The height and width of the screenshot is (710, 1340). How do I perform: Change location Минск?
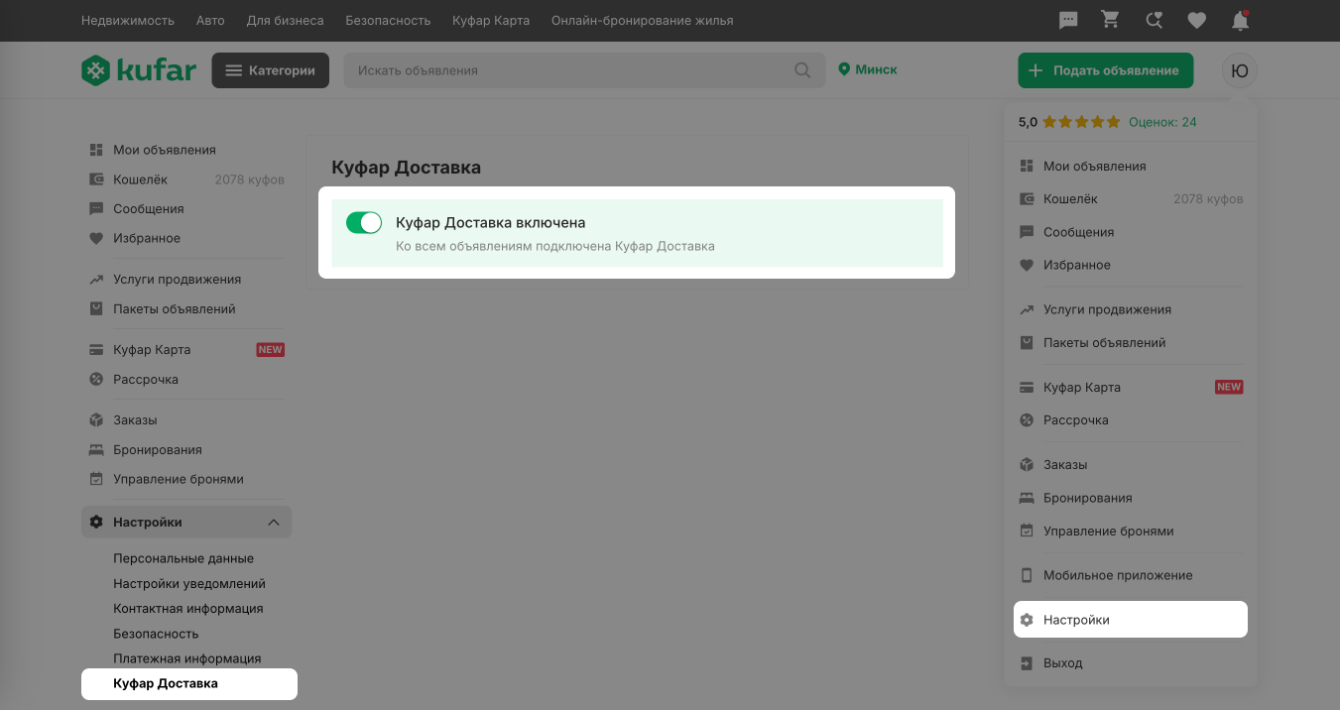(x=868, y=69)
